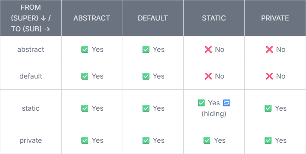Select the DEFAULT column header

point(153,18)
